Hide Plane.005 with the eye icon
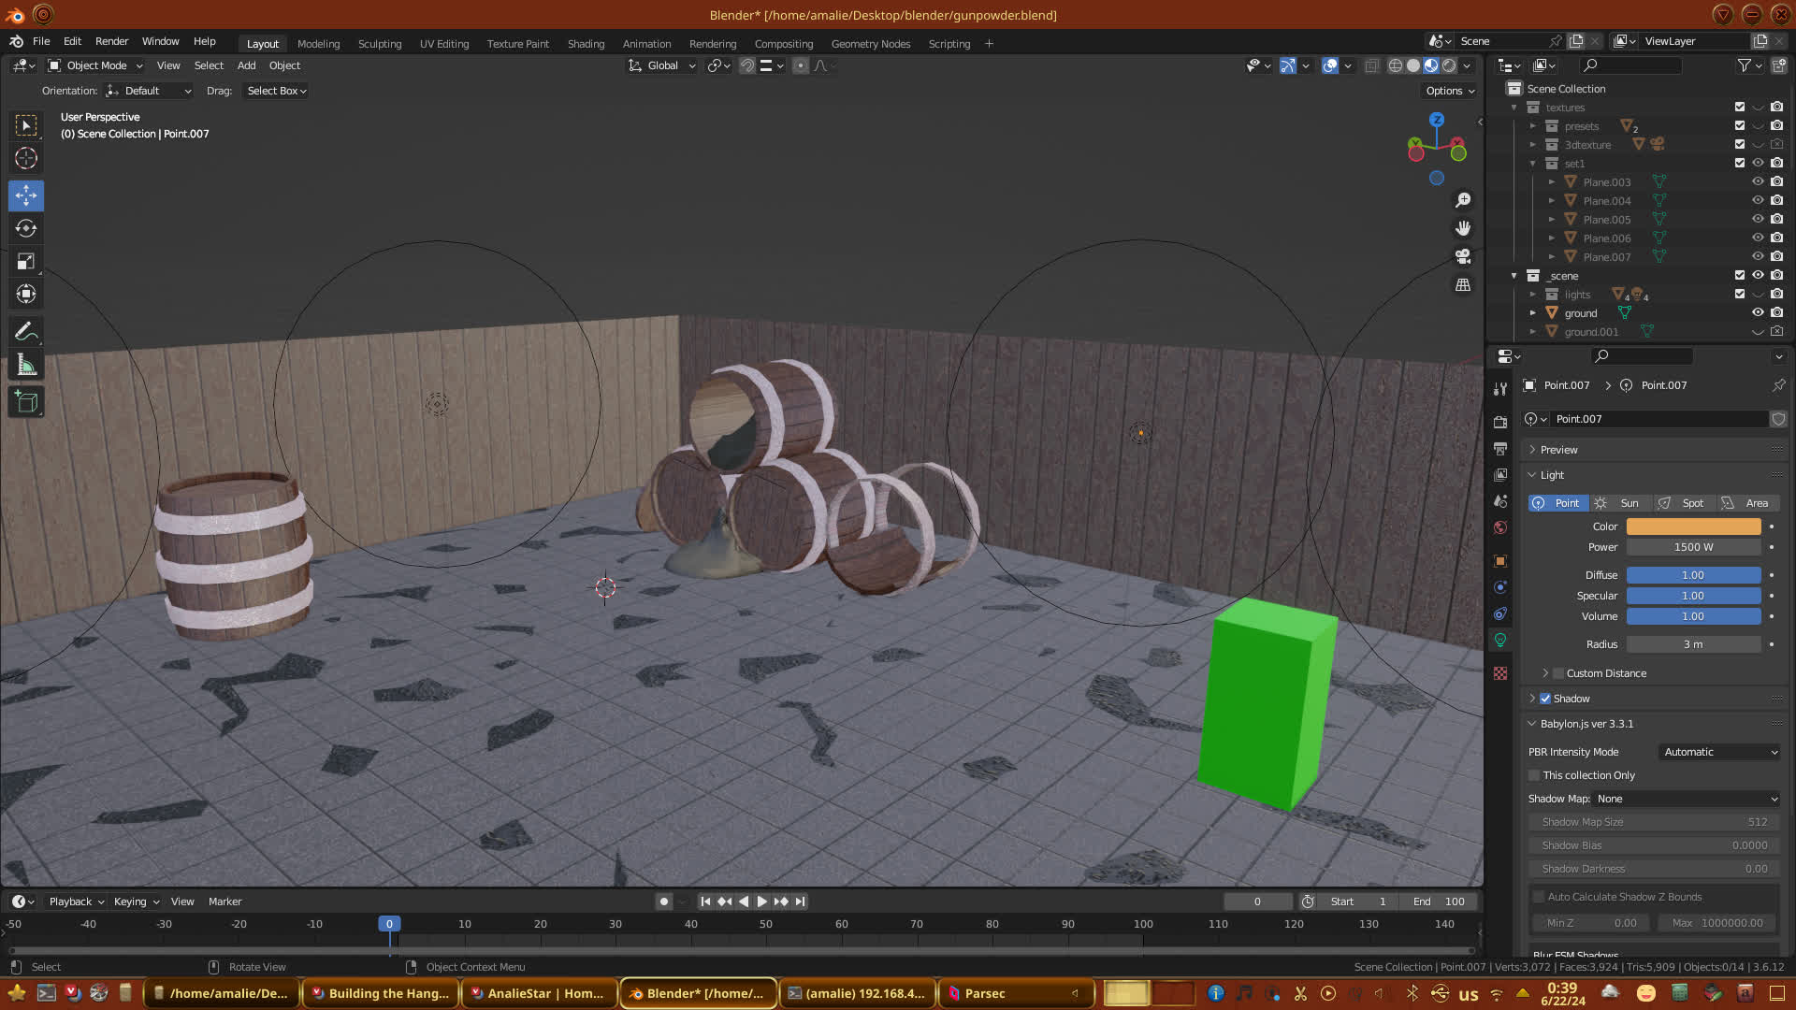The image size is (1796, 1010). click(x=1758, y=219)
